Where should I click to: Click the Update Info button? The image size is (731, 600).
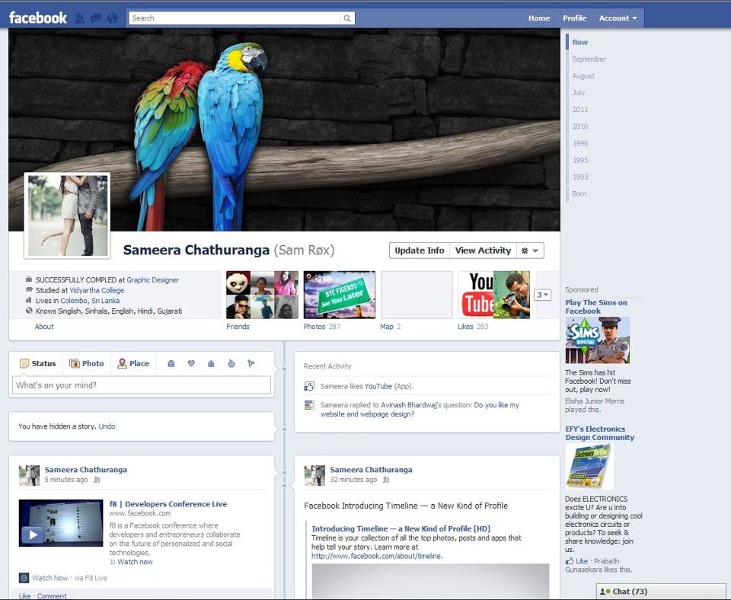click(x=420, y=251)
